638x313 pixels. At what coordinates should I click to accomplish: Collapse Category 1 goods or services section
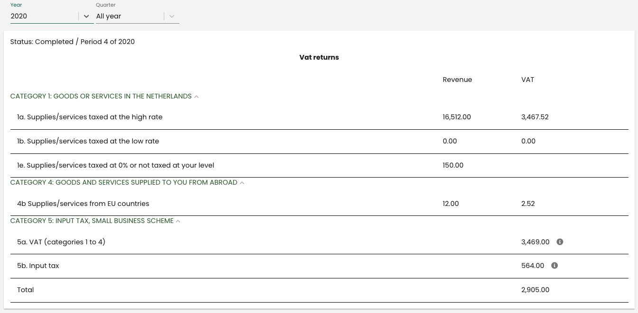pos(197,97)
